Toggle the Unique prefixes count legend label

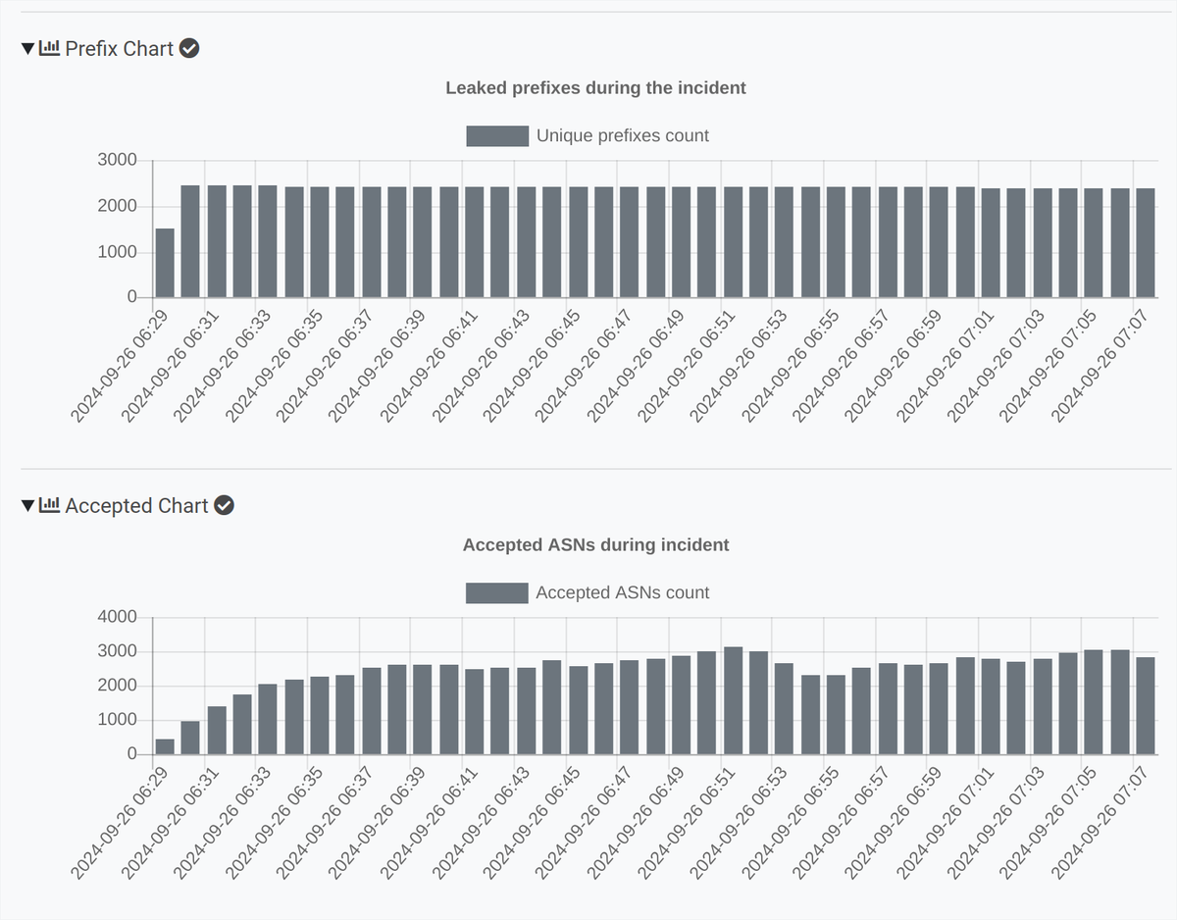point(622,135)
